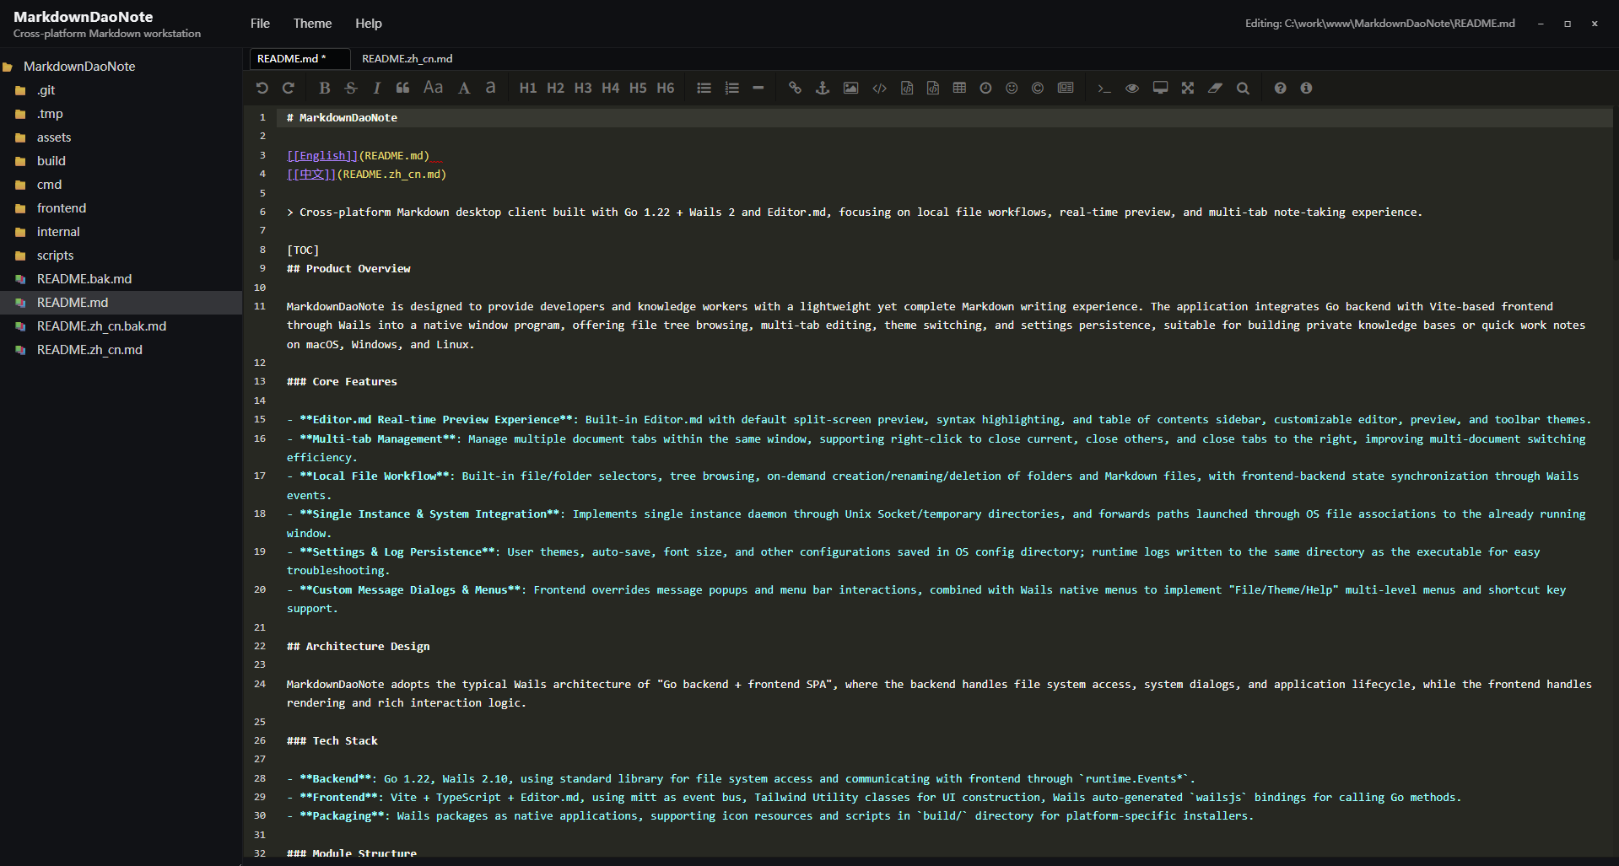This screenshot has width=1619, height=866.
Task: Open the Theme menu
Action: pos(312,24)
